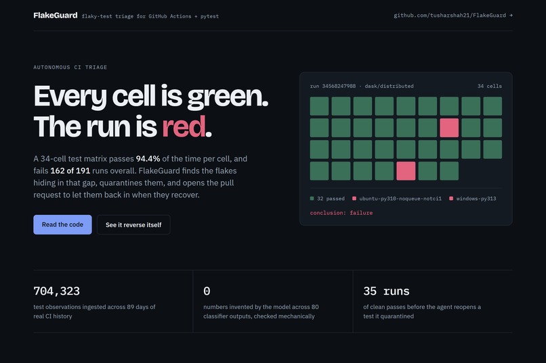Click the FlakeGuard logo text
The width and height of the screenshot is (546, 363).
(56, 16)
